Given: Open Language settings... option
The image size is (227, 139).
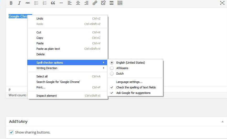Looking at the screenshot, I should [129, 82].
